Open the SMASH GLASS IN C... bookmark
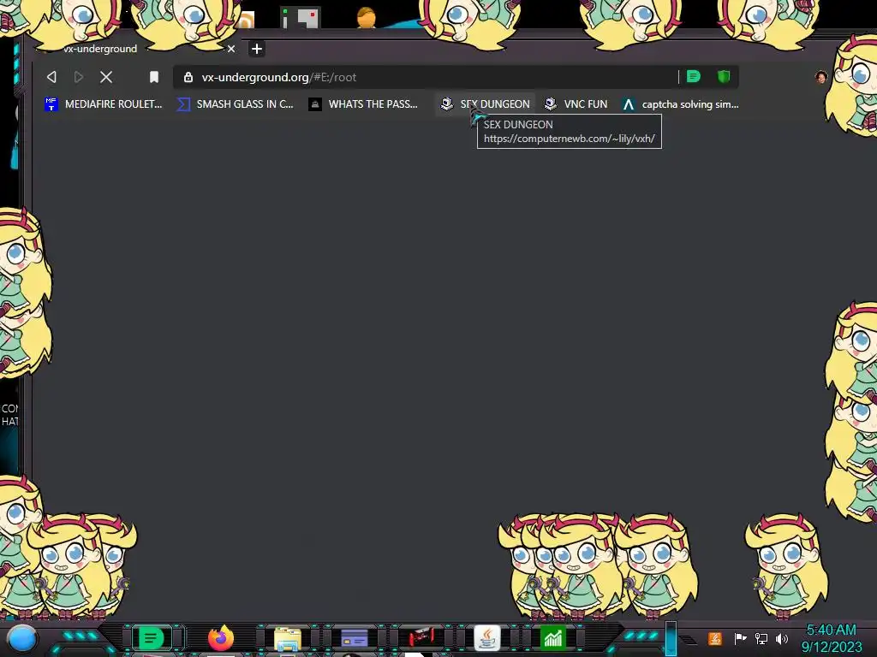Screen dimensions: 877x657 (x=235, y=104)
